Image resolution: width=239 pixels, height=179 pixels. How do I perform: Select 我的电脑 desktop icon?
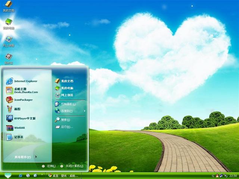(x=9, y=24)
